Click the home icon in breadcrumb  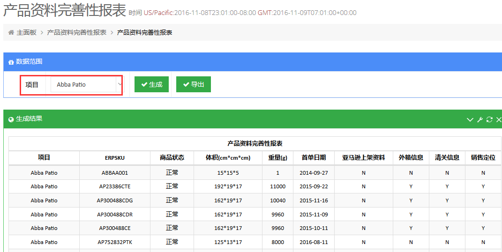[x=11, y=33]
